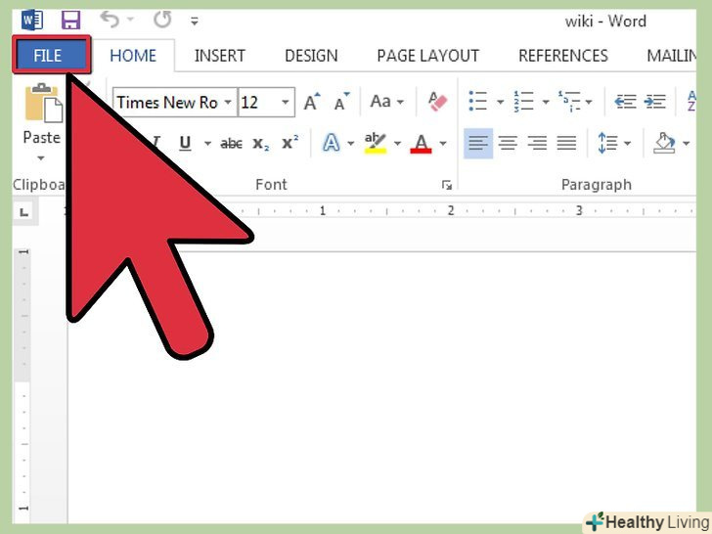Open the FILE tab
The height and width of the screenshot is (534, 712).
click(x=51, y=55)
